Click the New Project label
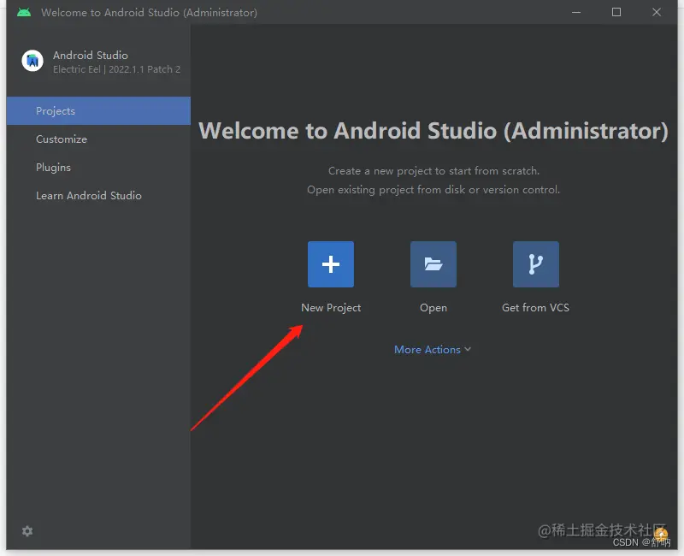 (x=331, y=308)
